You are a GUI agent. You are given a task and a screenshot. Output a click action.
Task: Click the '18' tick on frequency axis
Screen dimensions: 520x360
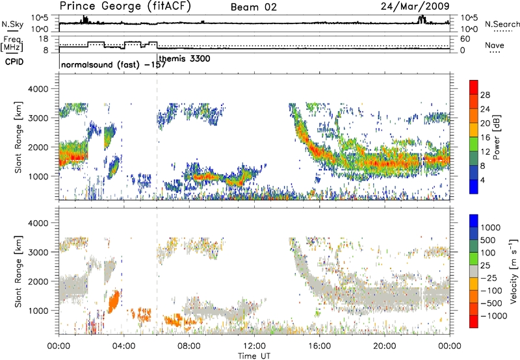click(x=44, y=39)
